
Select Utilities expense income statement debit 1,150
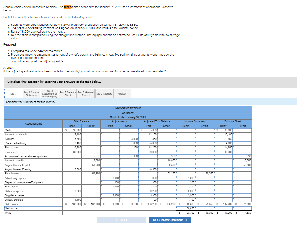coord(185,199)
